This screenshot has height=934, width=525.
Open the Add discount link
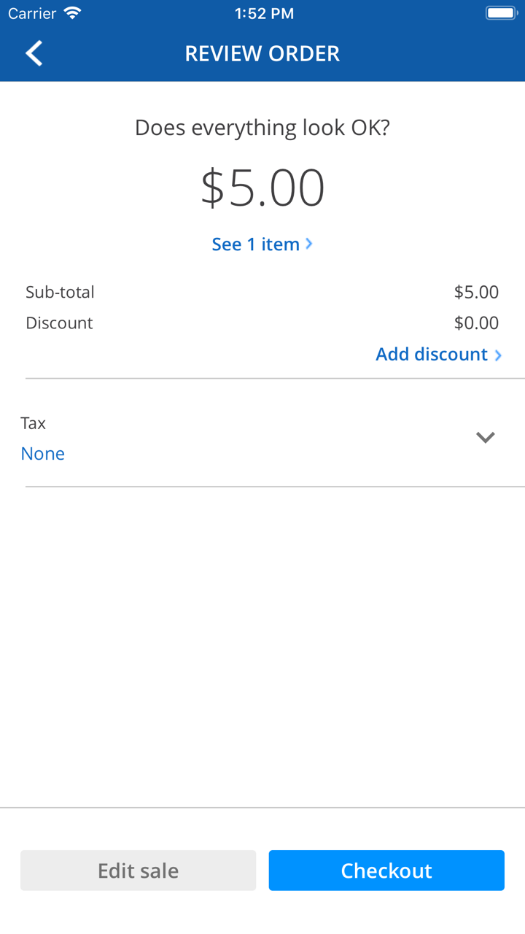click(432, 355)
